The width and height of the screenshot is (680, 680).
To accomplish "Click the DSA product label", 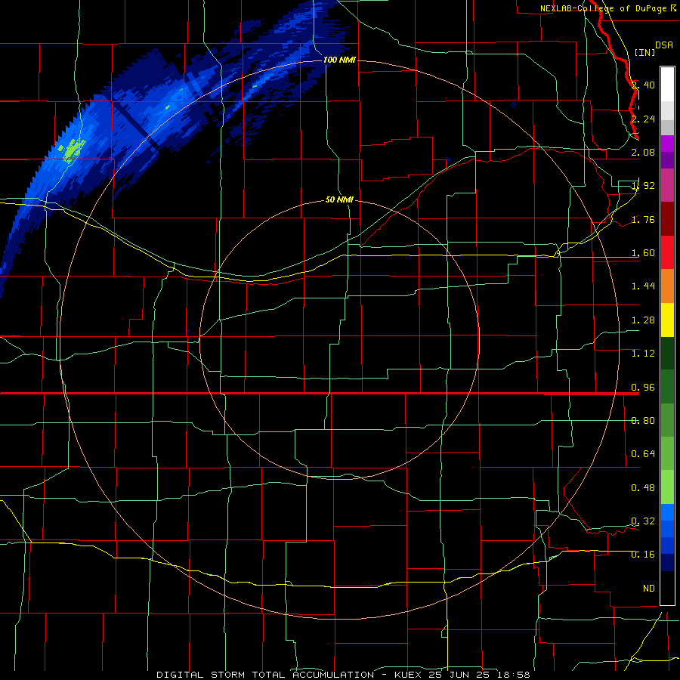I will click(x=664, y=45).
